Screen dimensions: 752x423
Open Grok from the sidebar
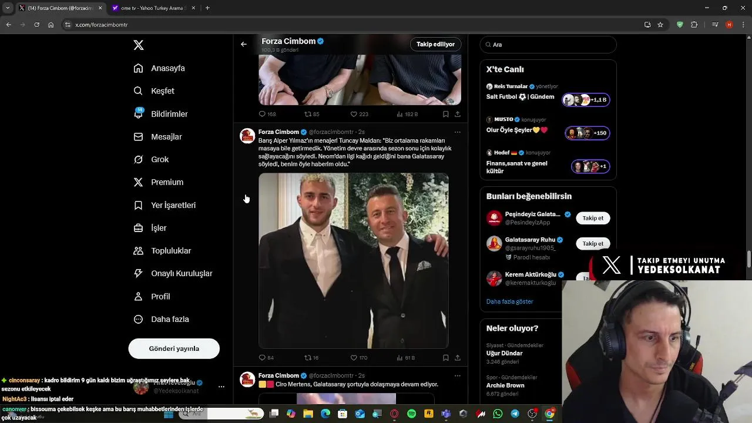151,160
